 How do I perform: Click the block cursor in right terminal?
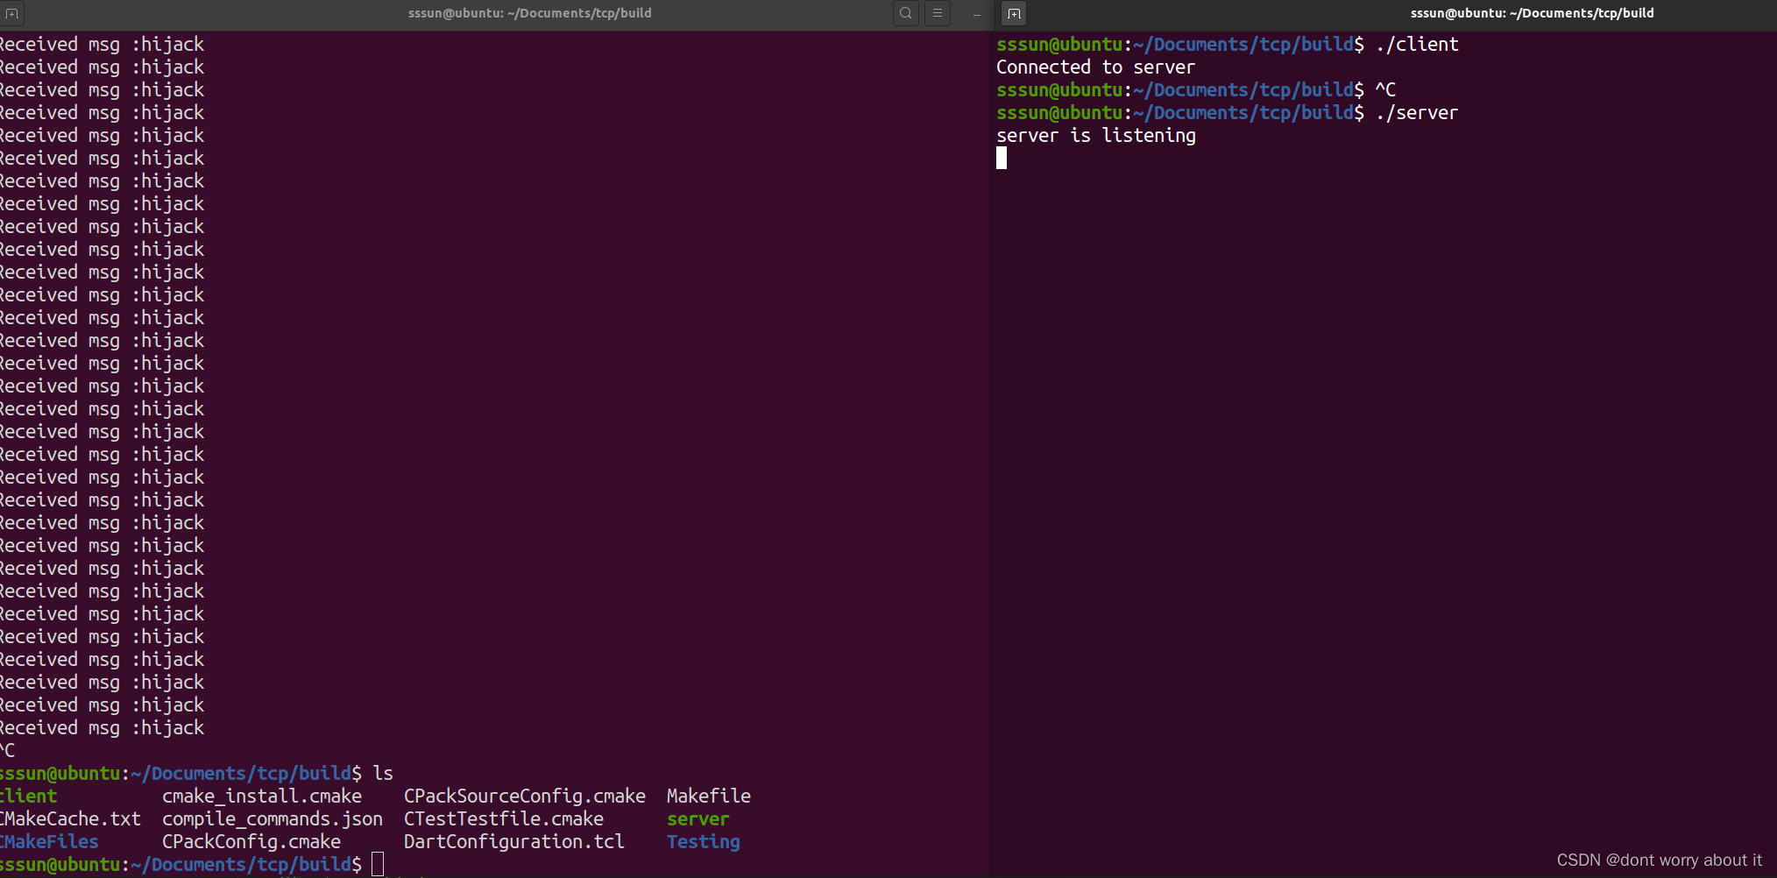pyautogui.click(x=1002, y=158)
